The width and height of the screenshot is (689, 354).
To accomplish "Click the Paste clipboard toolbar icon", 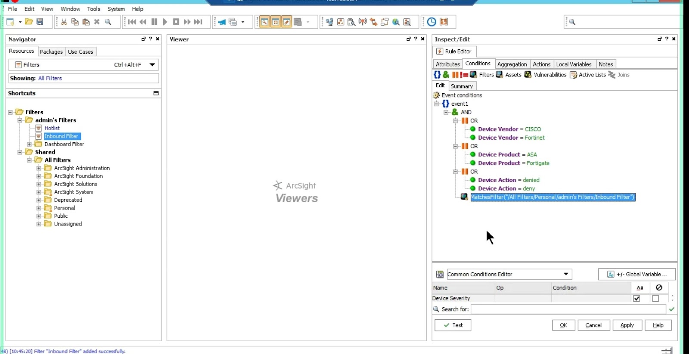I will [x=86, y=22].
